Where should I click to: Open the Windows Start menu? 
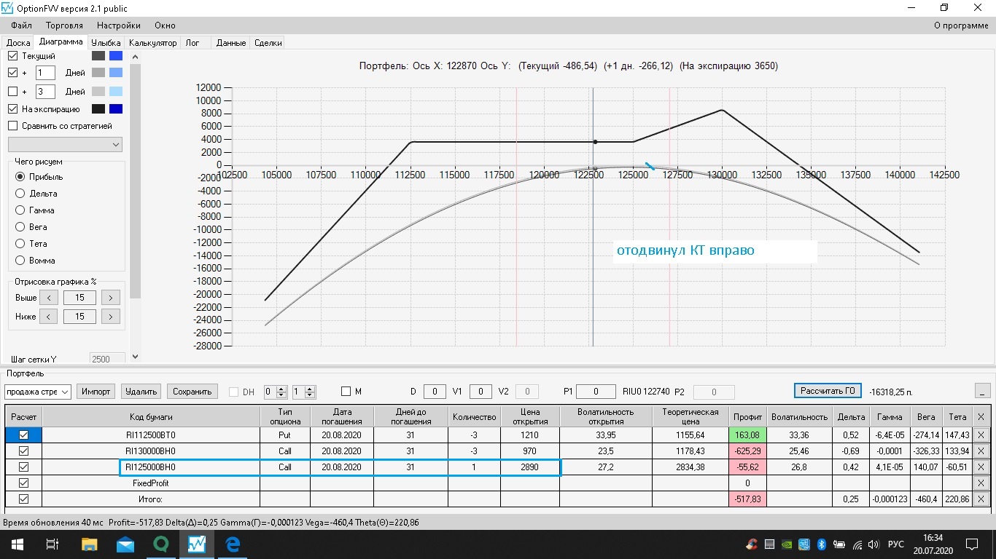click(17, 544)
